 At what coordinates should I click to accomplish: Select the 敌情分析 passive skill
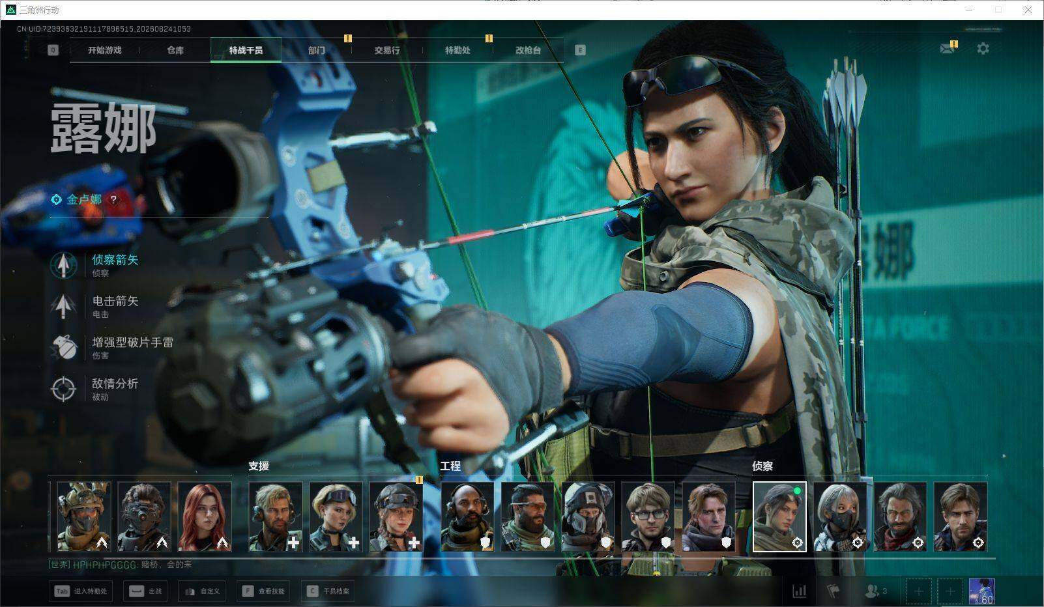[95, 389]
